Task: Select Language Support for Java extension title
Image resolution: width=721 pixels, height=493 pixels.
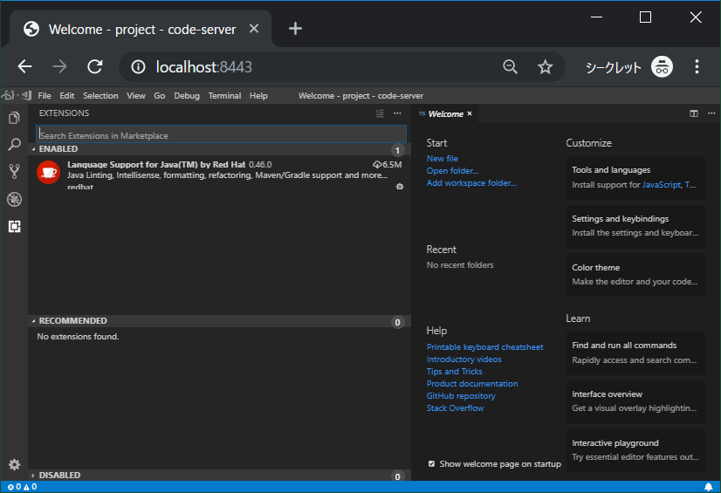Action: (156, 165)
